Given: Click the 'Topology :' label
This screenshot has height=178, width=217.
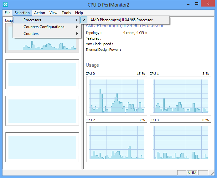Looking at the screenshot, I should tap(94, 33).
